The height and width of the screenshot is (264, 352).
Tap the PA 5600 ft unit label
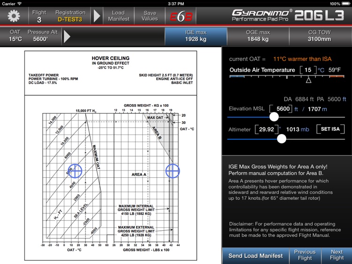(344, 99)
